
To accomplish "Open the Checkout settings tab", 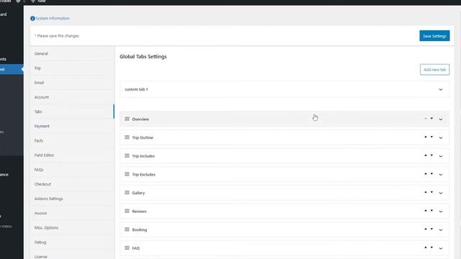I will coord(72,184).
